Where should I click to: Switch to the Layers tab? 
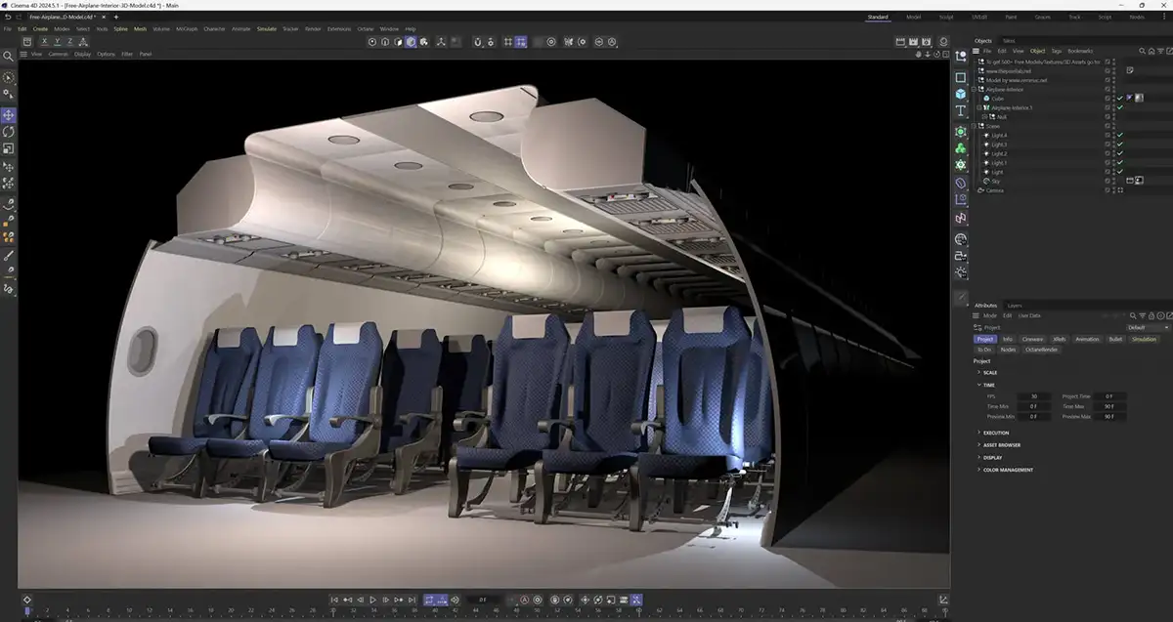click(1015, 306)
